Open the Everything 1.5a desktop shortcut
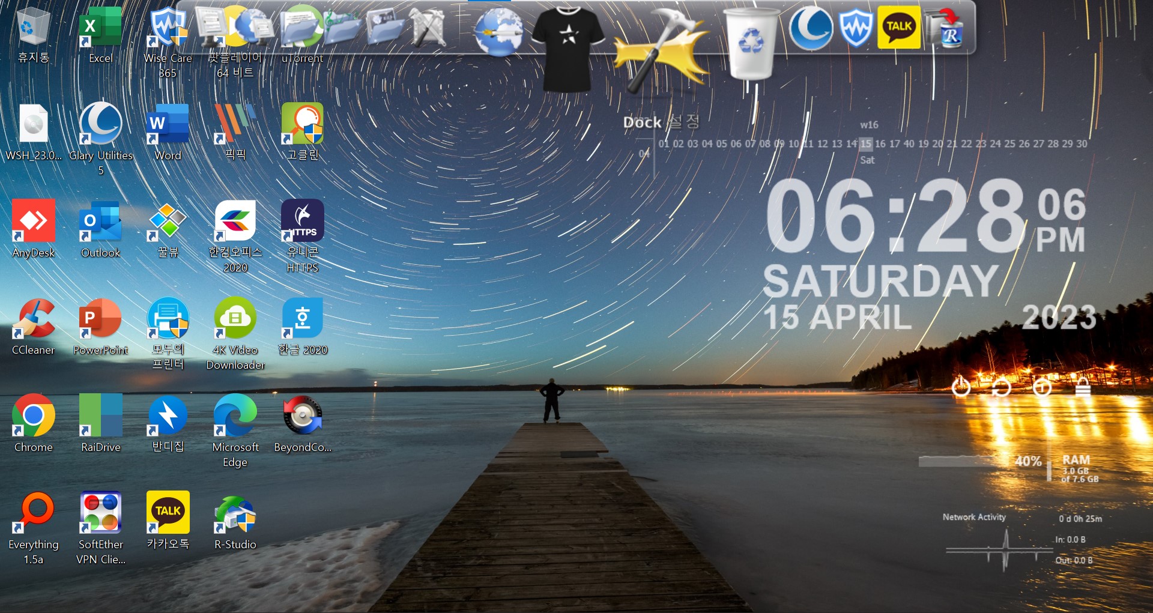 click(33, 528)
